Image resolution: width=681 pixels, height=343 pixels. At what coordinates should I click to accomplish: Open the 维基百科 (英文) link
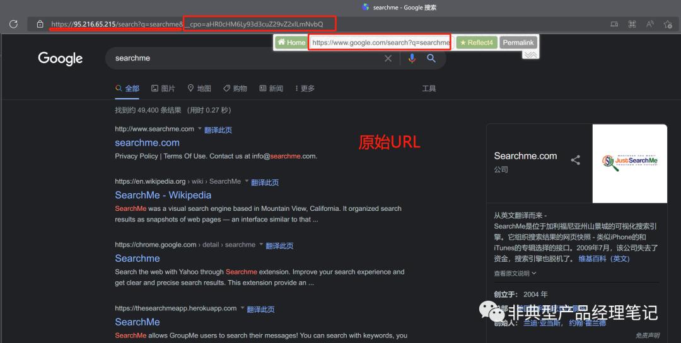603,259
